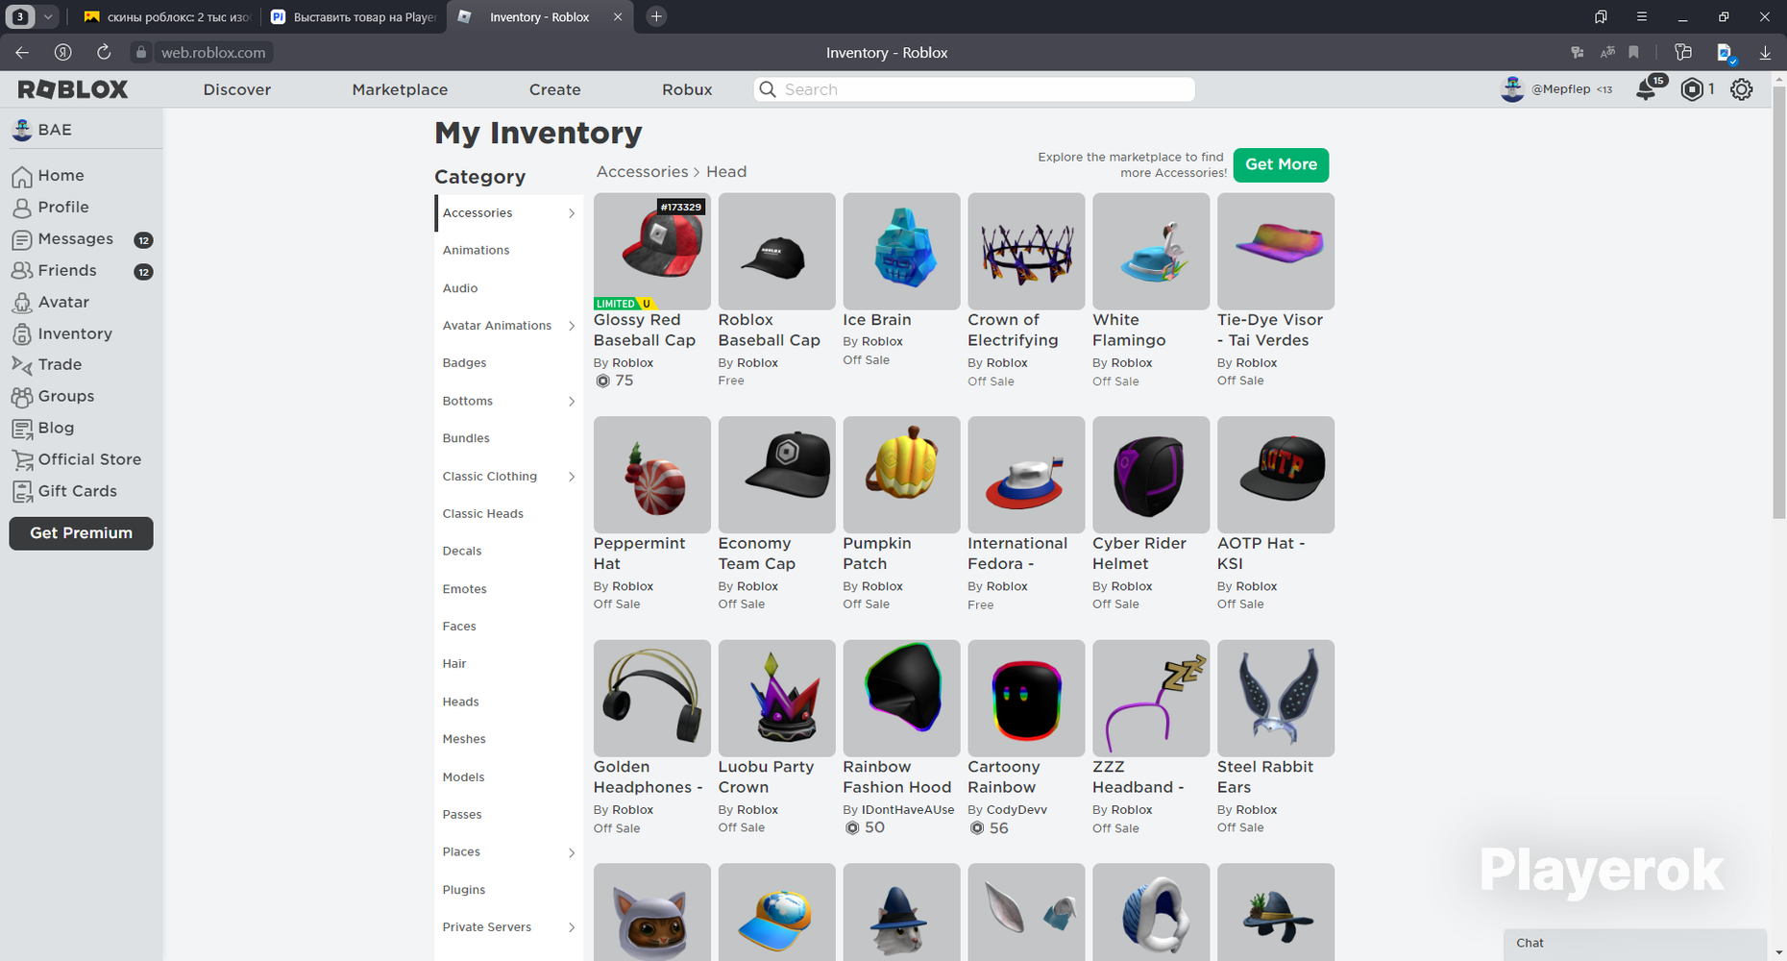
Task: Expand the Avatar Animations category chevron
Action: (572, 326)
